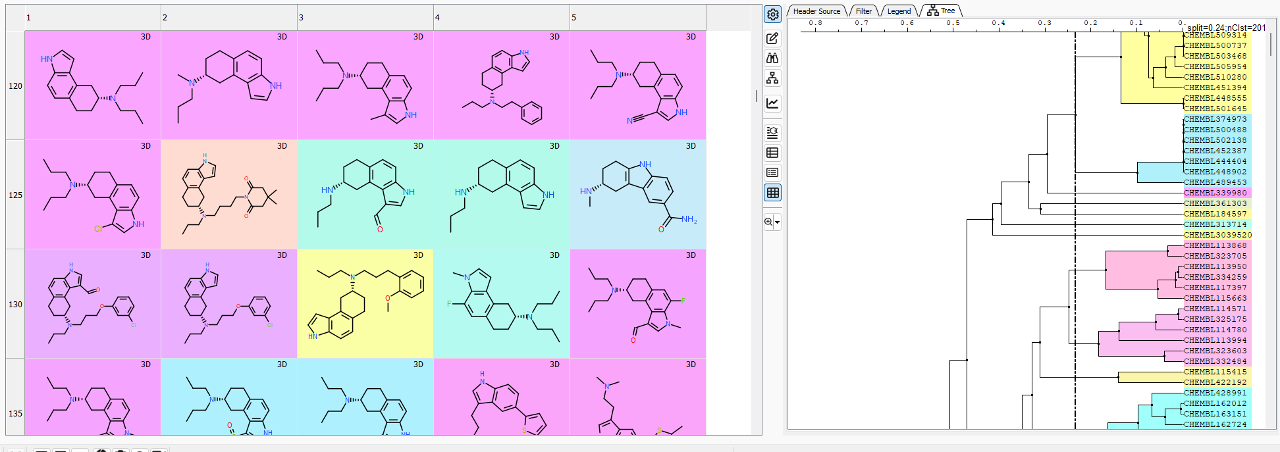Click the split=0.24 nClst=201 label
Image resolution: width=1280 pixels, height=452 pixels.
point(1226,28)
